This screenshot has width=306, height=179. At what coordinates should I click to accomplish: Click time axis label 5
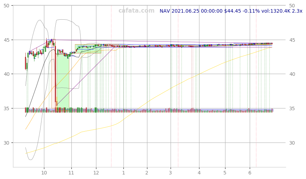(x=225, y=173)
